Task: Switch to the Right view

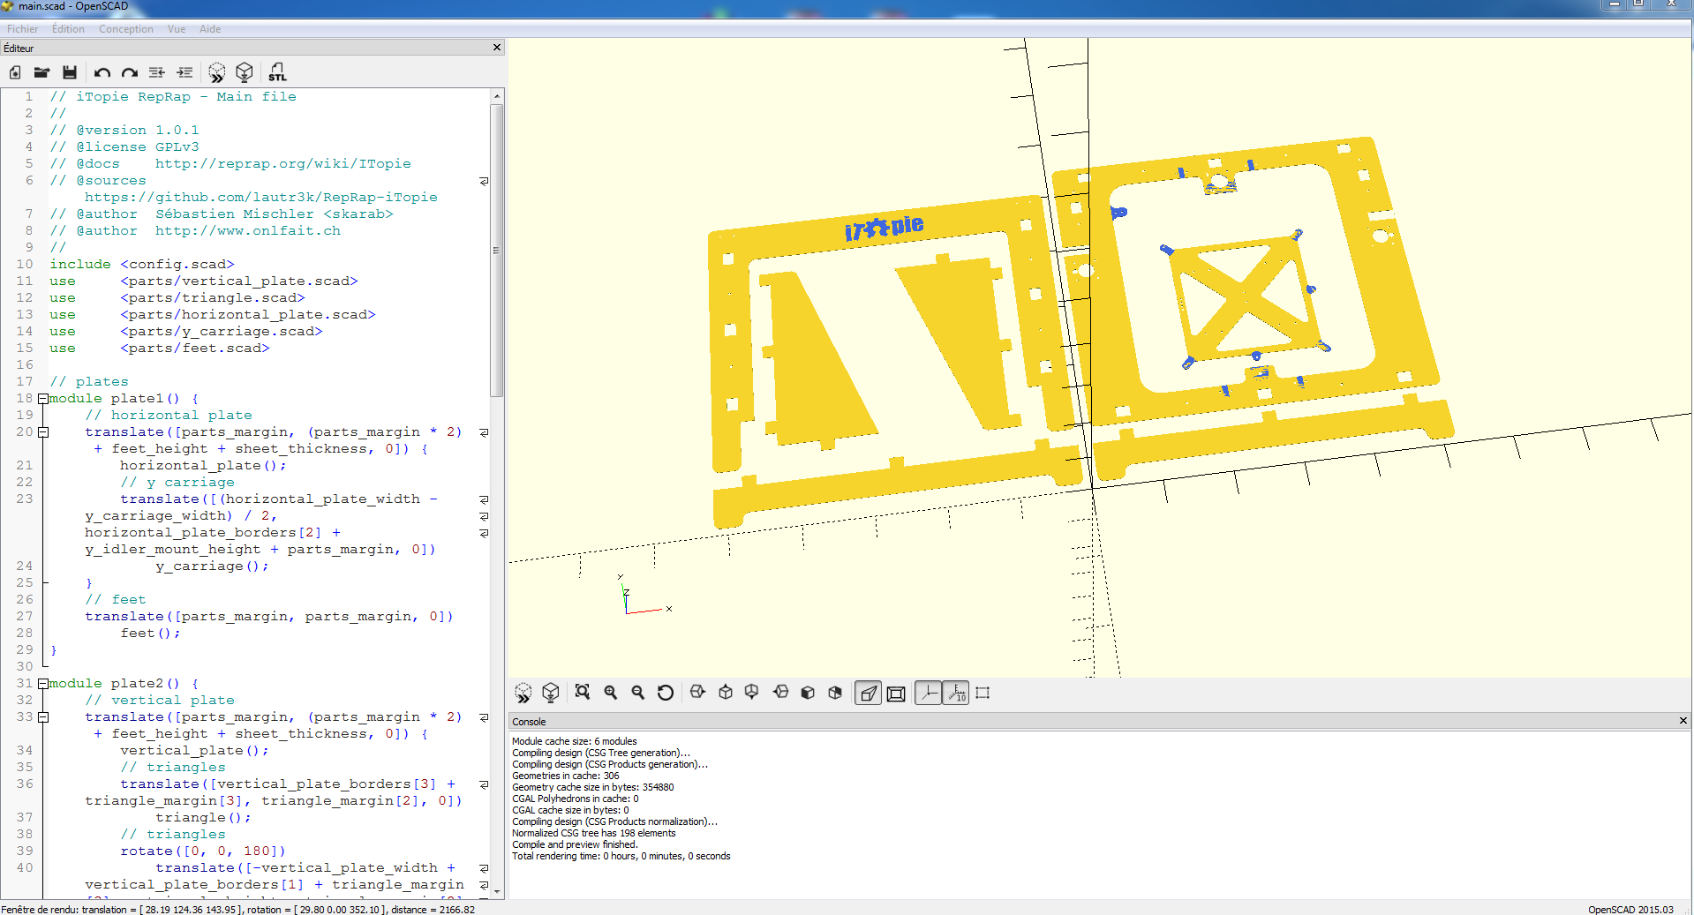Action: [x=697, y=693]
